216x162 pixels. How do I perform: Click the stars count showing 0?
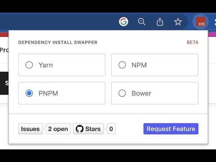[x=111, y=129]
